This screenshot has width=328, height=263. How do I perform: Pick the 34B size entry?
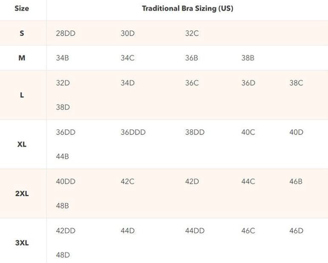(x=62, y=58)
